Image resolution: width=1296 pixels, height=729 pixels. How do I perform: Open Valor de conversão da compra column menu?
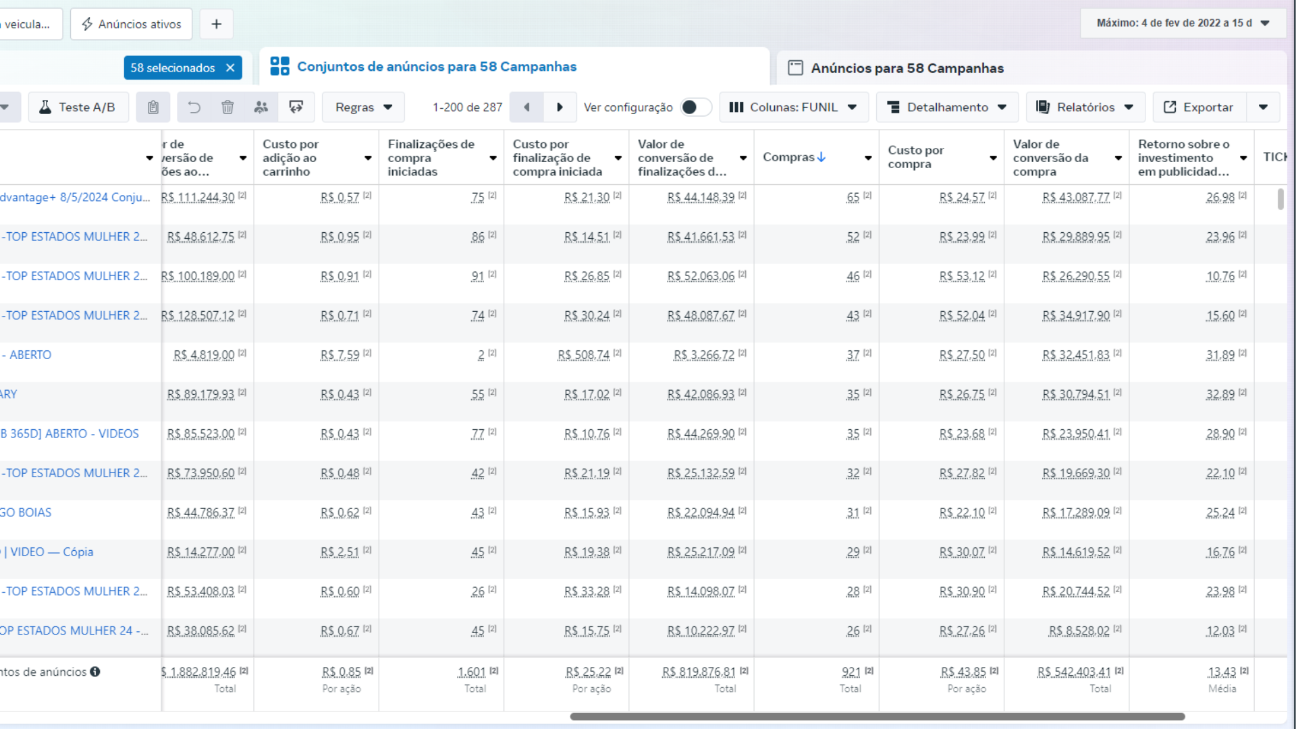click(1118, 158)
